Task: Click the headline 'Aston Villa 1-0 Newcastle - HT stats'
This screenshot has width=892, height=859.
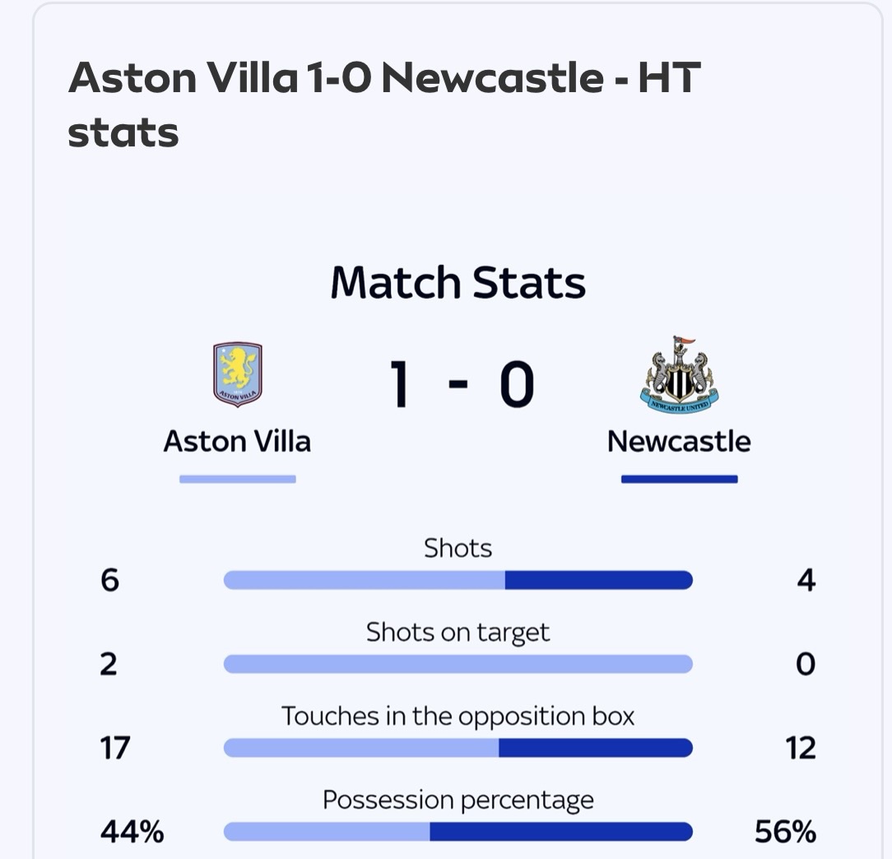Action: (x=383, y=104)
